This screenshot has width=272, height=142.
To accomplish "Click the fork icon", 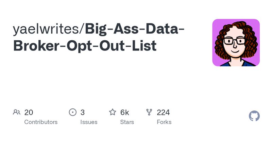I will pyautogui.click(x=149, y=112).
